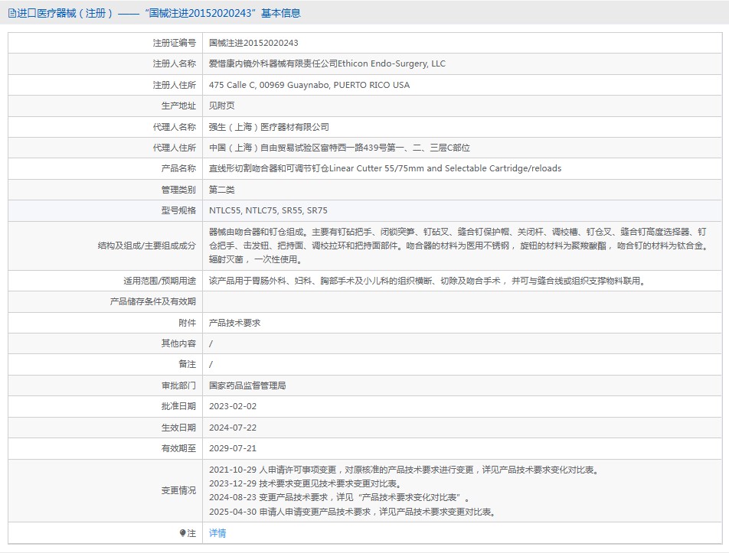
Task: Click the registrant address in Guaynabo, Puerto Rico
Action: 309,85
